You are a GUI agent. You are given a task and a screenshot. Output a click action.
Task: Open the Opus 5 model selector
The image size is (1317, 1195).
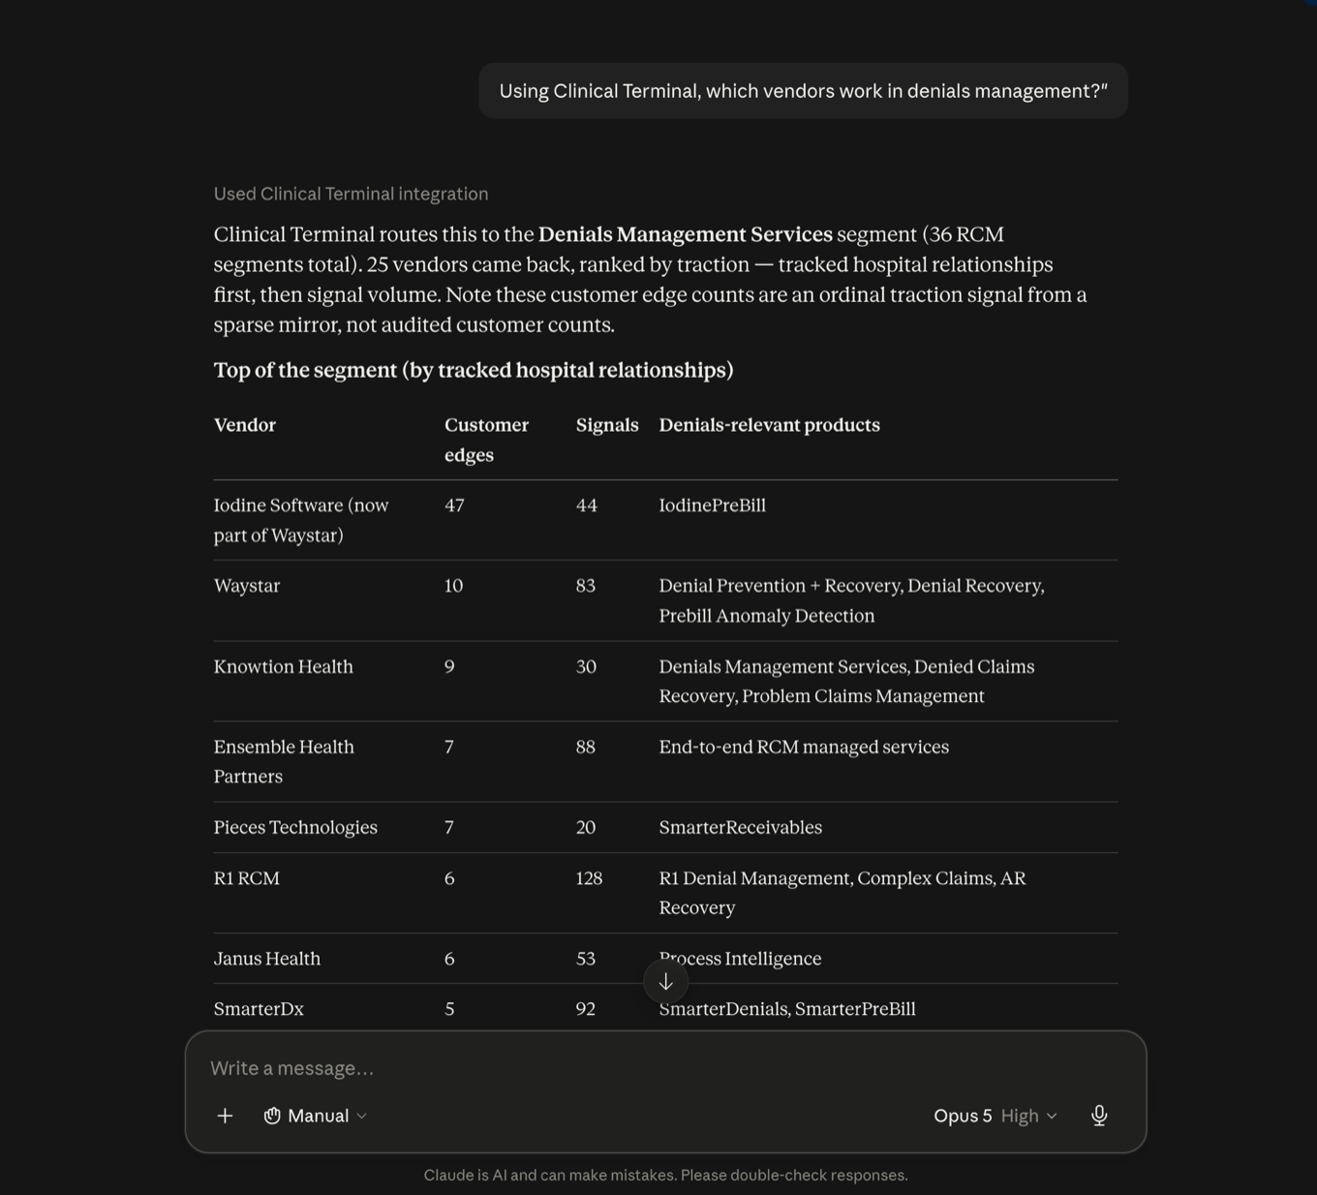[x=963, y=1116]
